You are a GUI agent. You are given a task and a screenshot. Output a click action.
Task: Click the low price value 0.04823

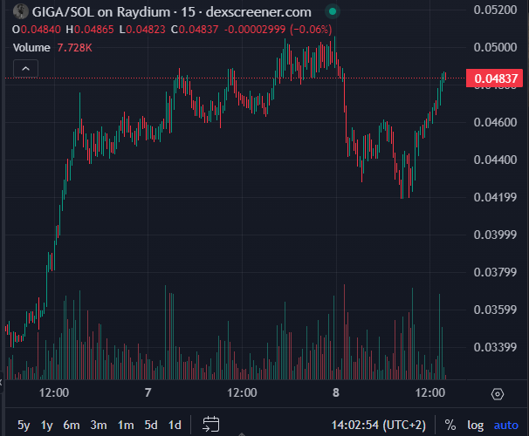tap(146, 30)
